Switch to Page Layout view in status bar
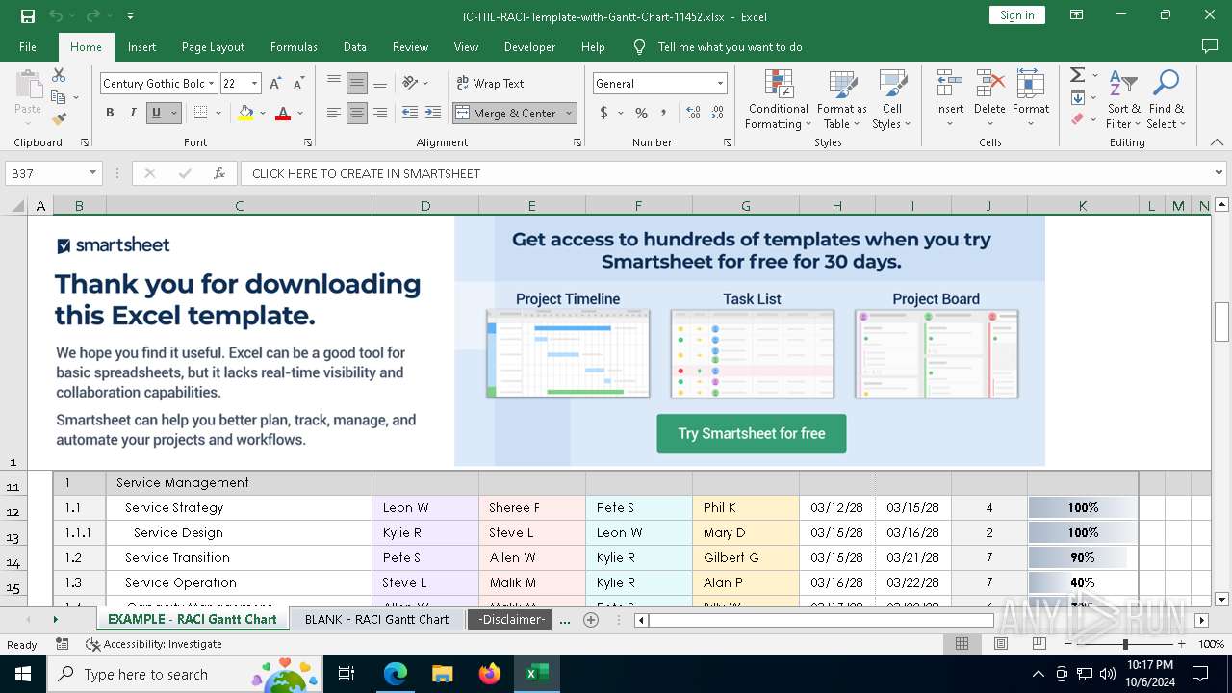Screen dimensions: 1232x693 tap(1001, 644)
